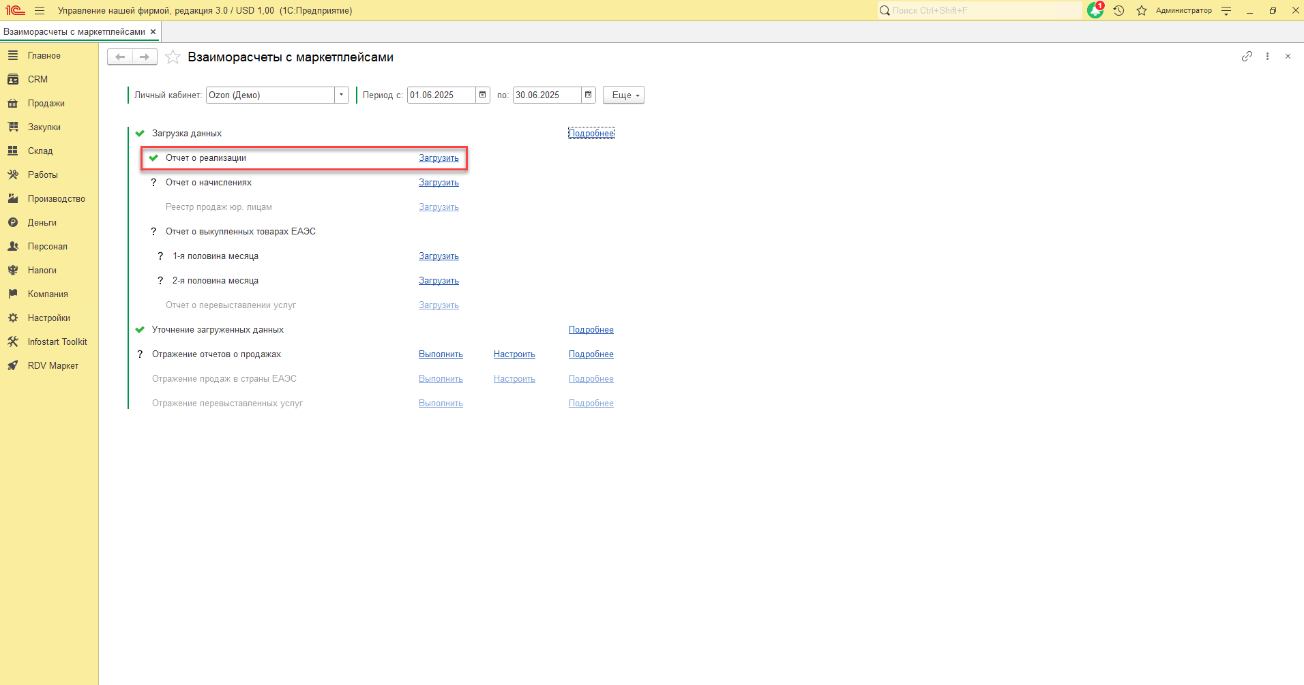Image resolution: width=1304 pixels, height=685 pixels.
Task: Click the question mark beside 1-я половина месяца
Action: point(160,256)
